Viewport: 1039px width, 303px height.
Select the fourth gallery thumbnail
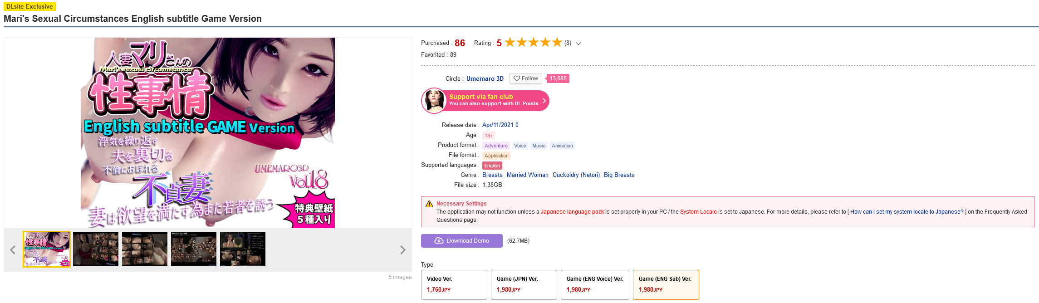click(194, 249)
